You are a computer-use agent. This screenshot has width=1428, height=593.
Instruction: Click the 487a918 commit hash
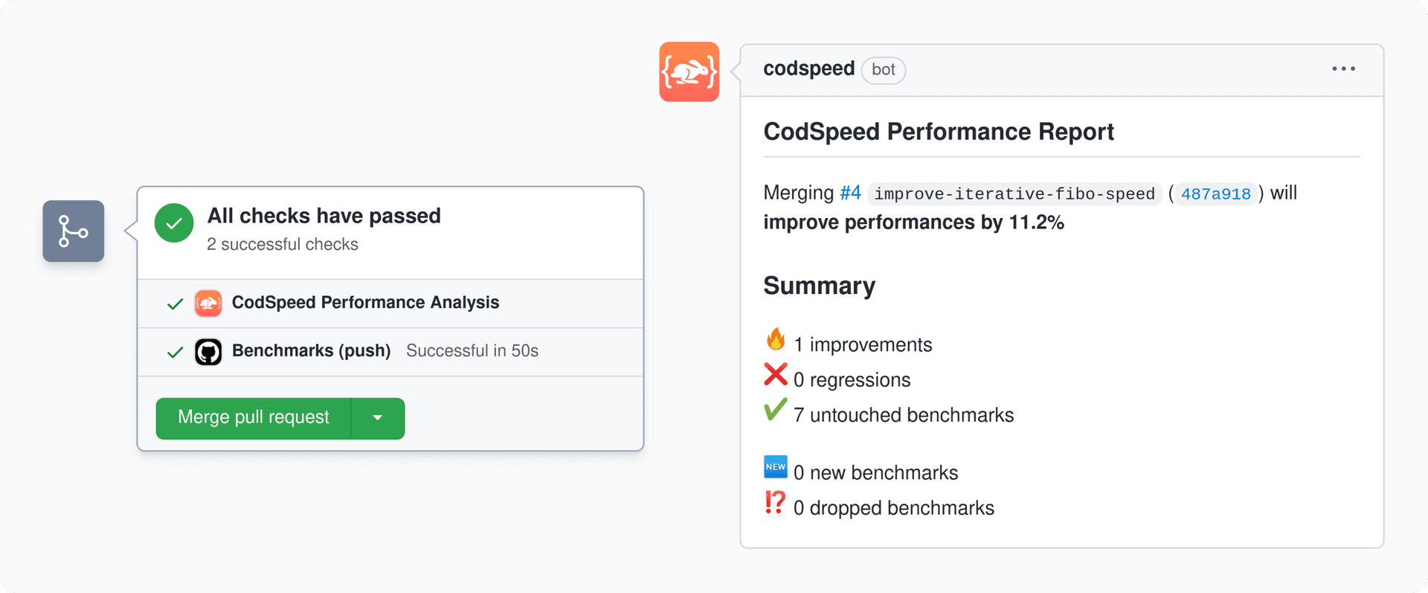pos(1215,193)
